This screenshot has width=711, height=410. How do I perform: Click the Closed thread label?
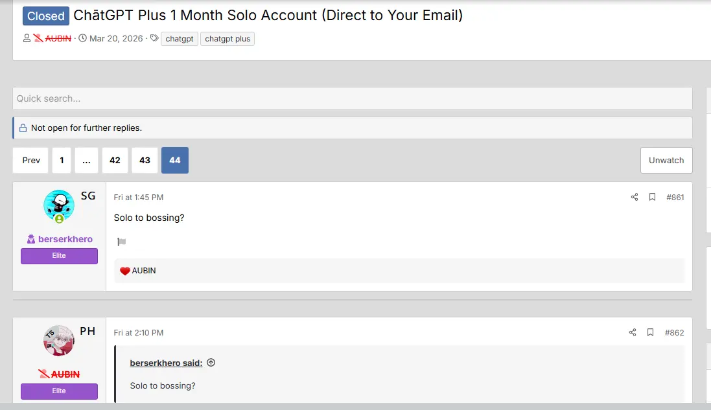click(x=46, y=16)
